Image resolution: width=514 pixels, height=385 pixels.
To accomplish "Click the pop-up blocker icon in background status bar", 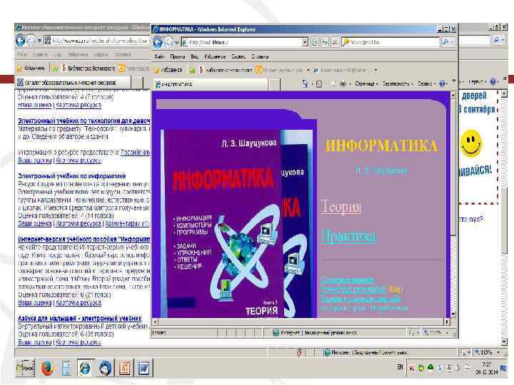I will pos(299,353).
